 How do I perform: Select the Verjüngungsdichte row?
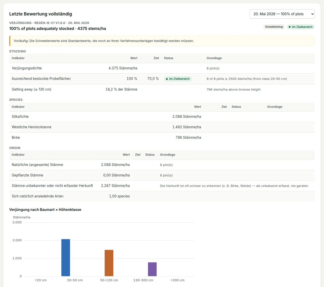coord(162,68)
